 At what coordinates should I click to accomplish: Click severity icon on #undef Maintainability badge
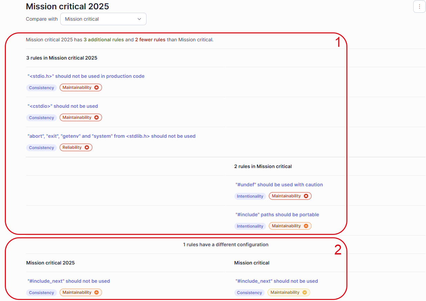pyautogui.click(x=306, y=196)
